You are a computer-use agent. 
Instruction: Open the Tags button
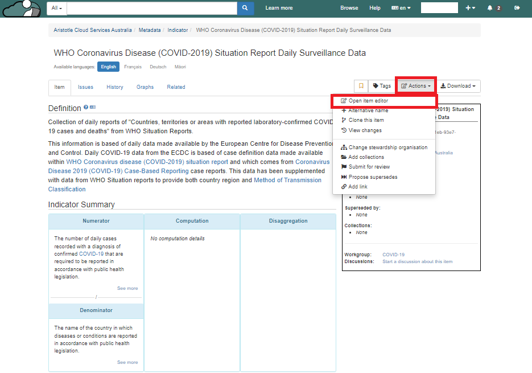(x=382, y=86)
